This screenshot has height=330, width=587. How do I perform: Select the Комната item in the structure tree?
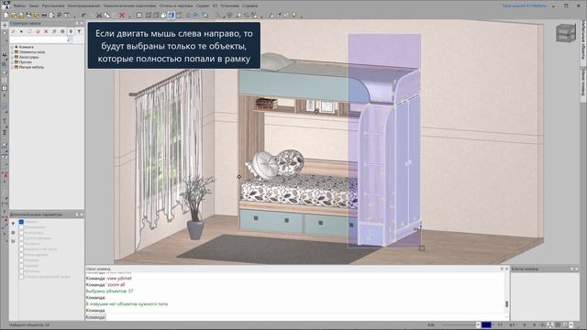coord(27,47)
